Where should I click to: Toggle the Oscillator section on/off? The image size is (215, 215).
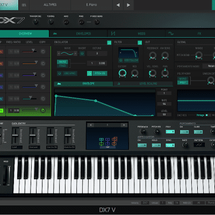click(x=109, y=42)
